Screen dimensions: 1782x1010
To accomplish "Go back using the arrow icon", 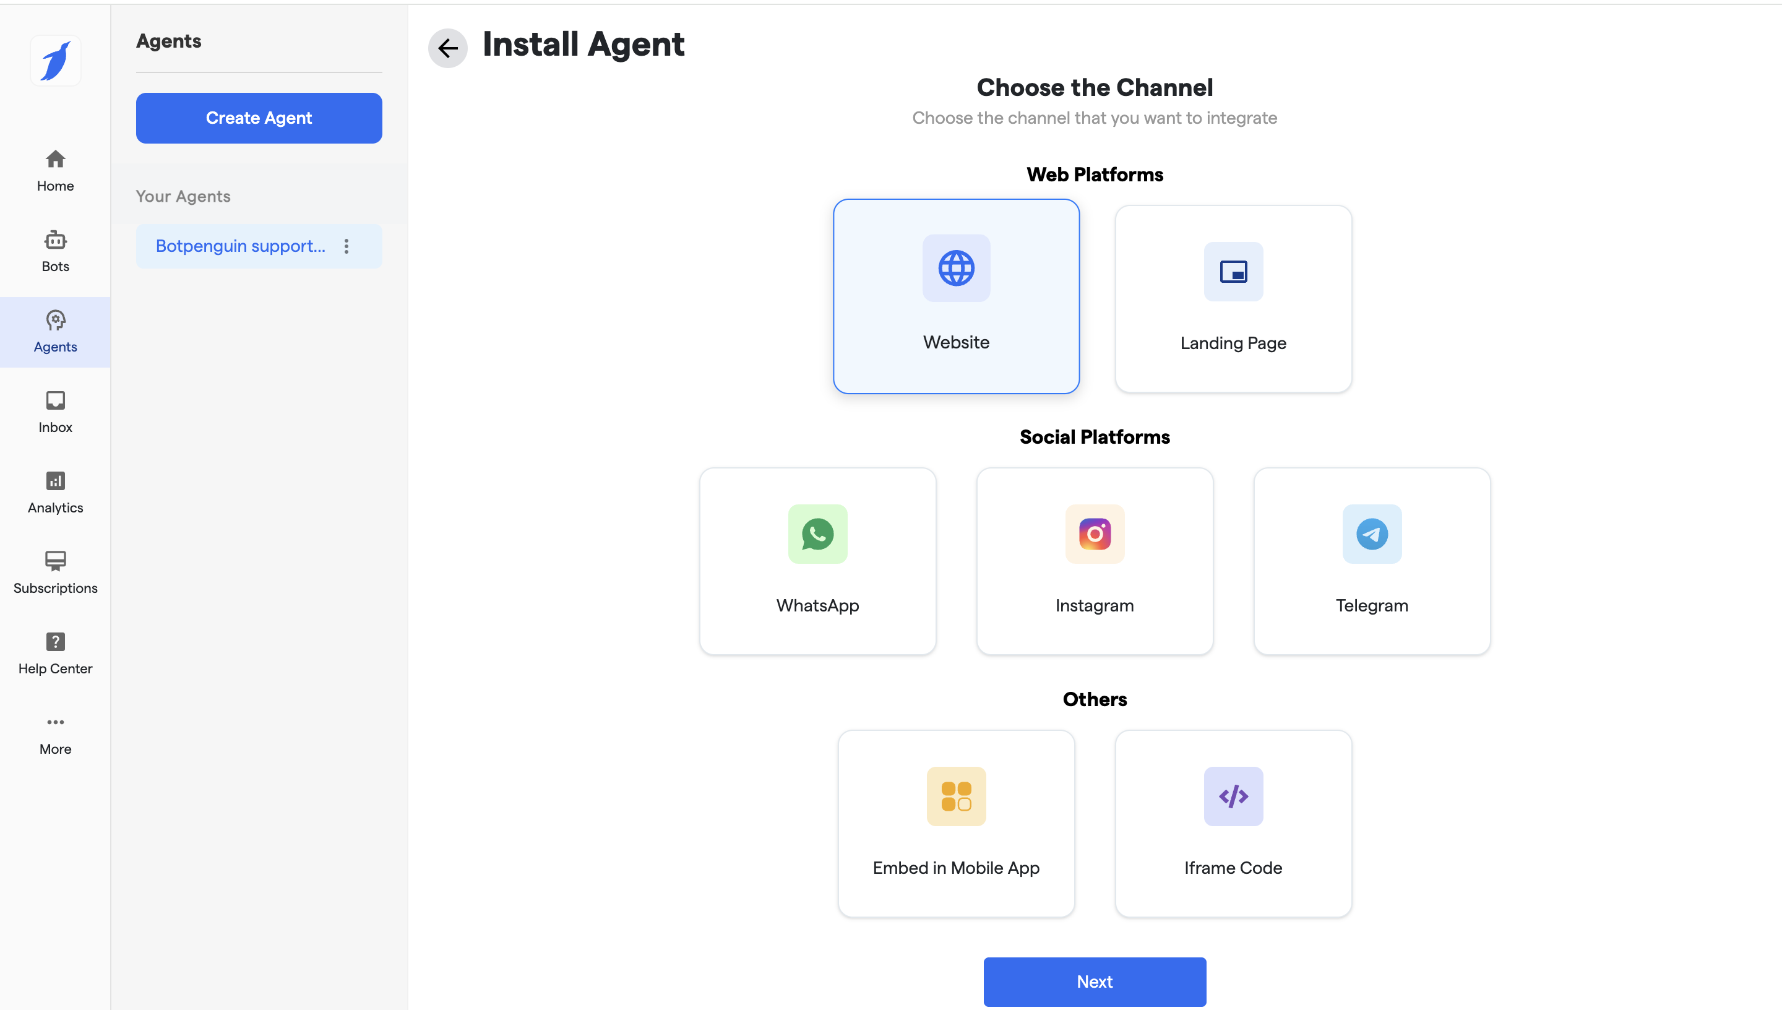I will click(448, 48).
